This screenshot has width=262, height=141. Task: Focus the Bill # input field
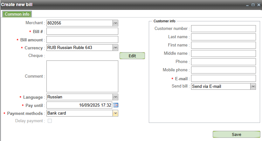[82, 31]
